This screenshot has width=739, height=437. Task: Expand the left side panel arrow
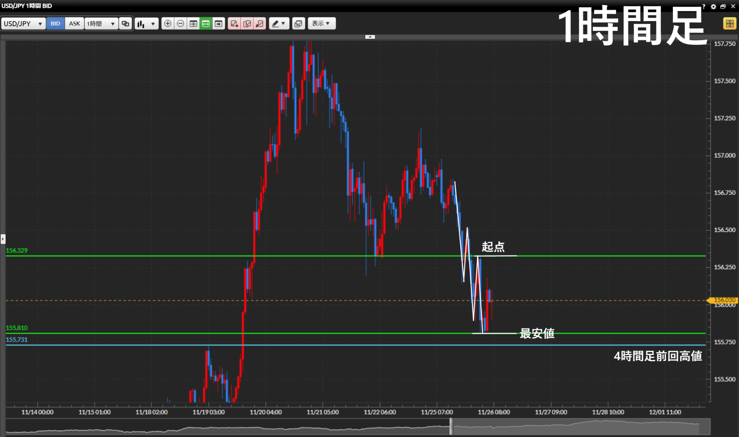click(x=3, y=239)
